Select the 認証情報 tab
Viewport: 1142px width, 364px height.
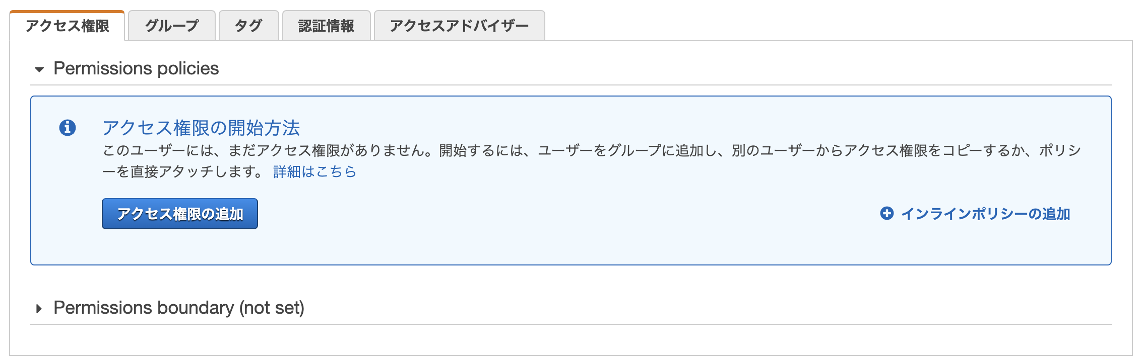(326, 26)
